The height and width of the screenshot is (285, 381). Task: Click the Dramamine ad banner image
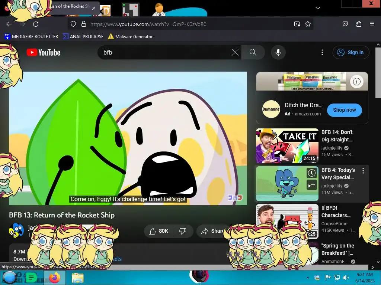tap(312, 81)
